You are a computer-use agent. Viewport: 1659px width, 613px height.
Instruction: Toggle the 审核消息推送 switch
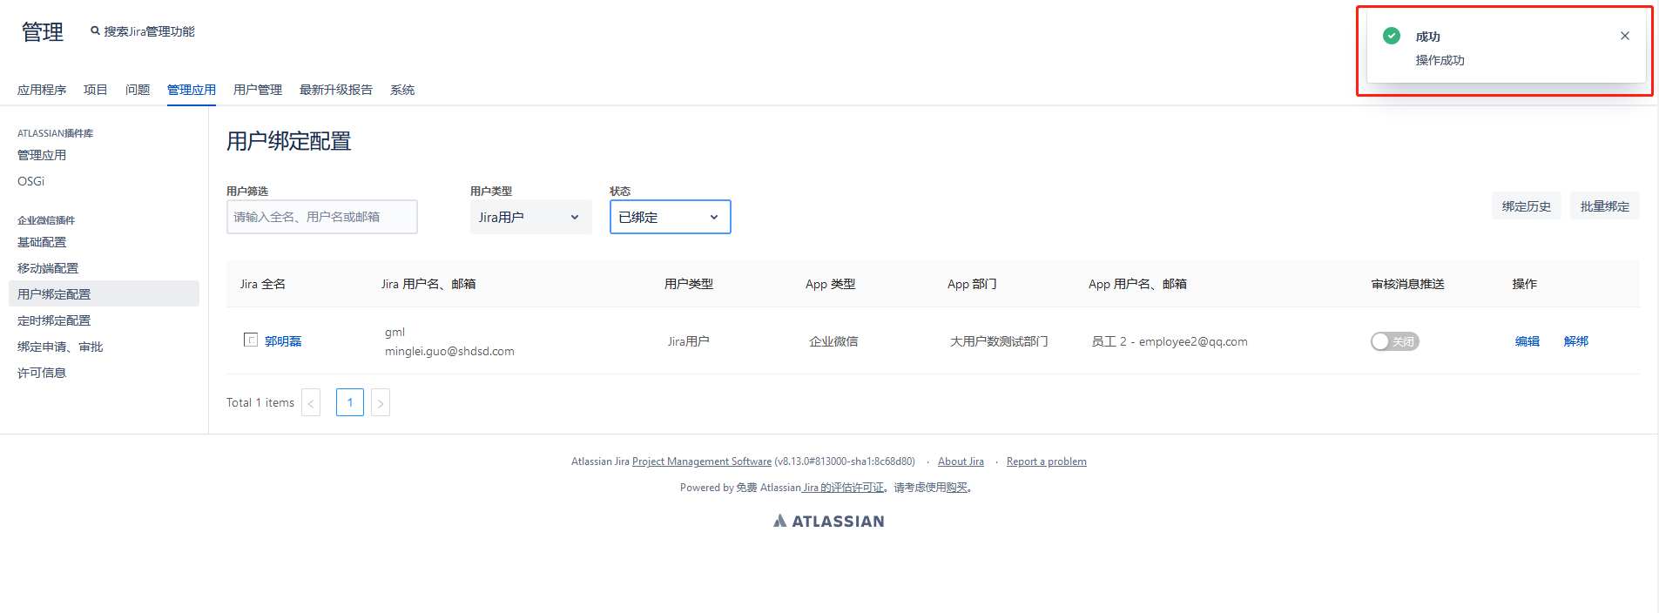1394,341
